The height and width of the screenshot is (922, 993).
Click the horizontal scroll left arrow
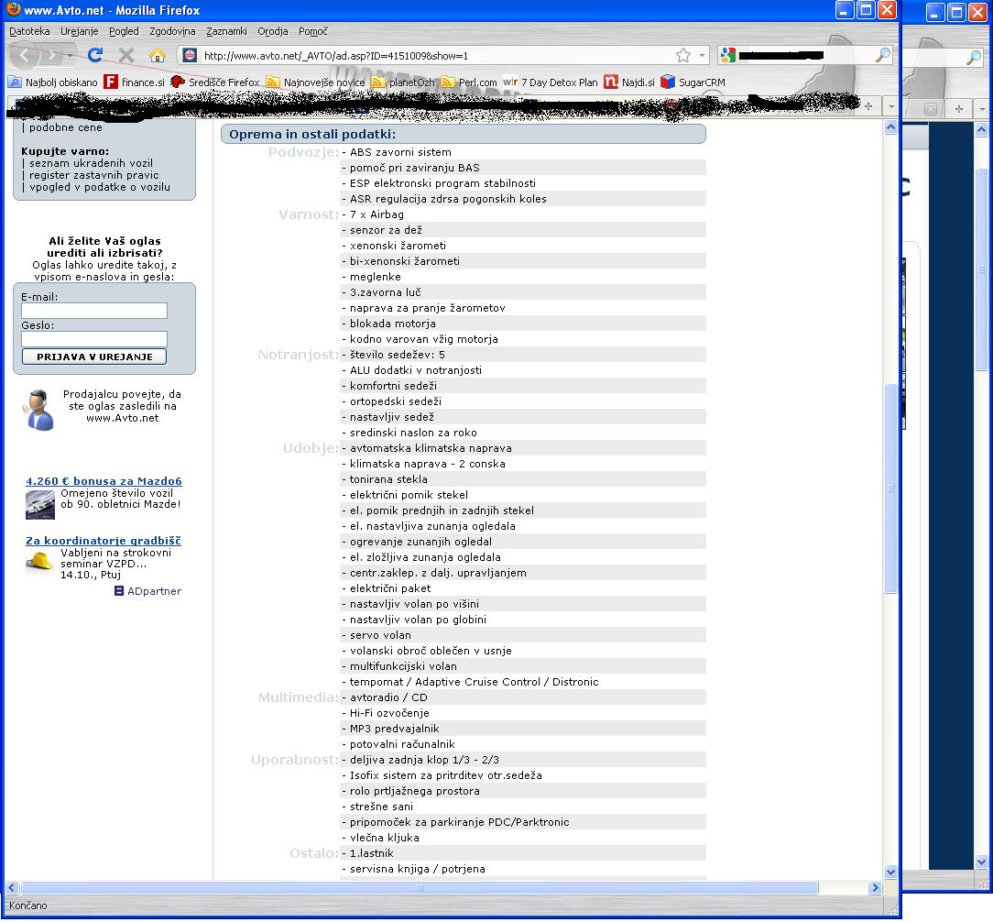[x=11, y=889]
